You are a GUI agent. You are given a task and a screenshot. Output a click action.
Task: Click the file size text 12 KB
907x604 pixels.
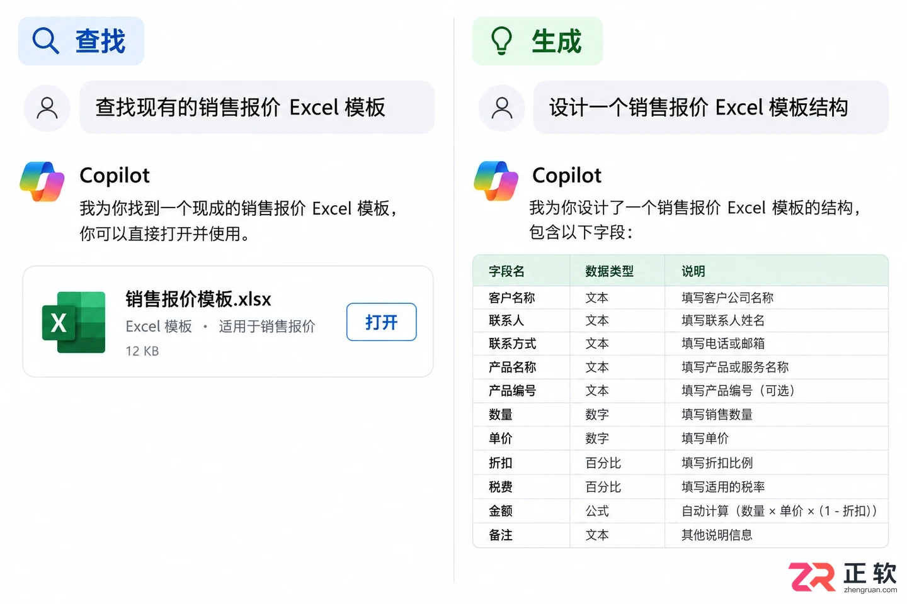click(x=142, y=351)
